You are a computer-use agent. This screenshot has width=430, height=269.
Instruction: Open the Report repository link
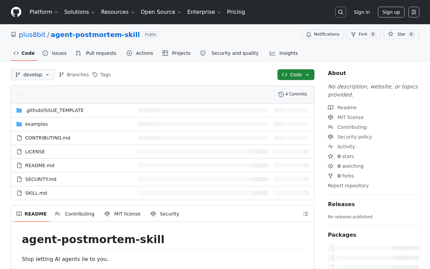(x=348, y=186)
